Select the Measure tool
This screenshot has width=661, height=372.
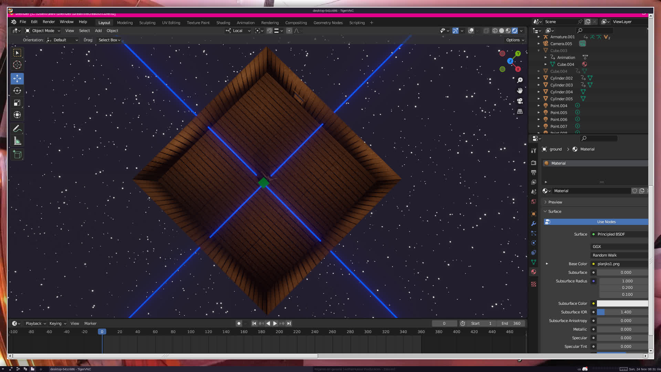pyautogui.click(x=17, y=141)
